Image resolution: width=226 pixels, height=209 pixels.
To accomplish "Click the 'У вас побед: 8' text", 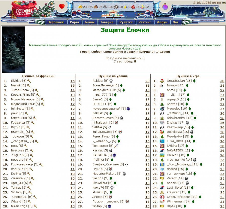I will click(125, 61).
